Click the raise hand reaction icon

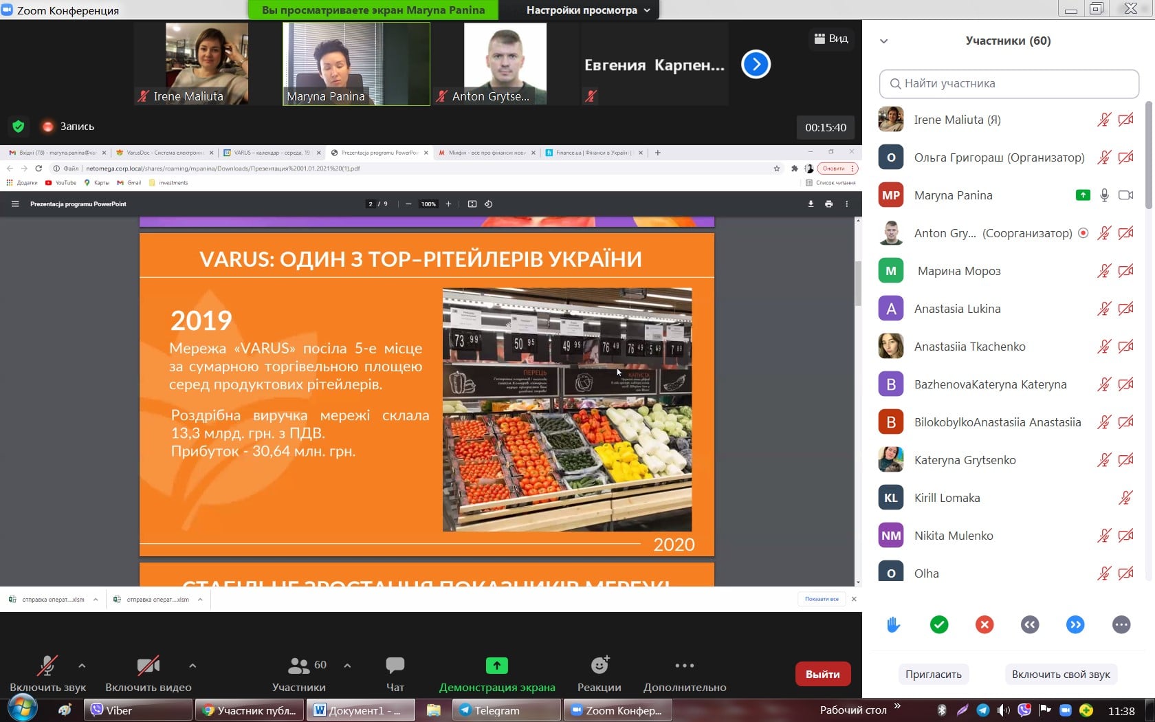click(x=893, y=624)
